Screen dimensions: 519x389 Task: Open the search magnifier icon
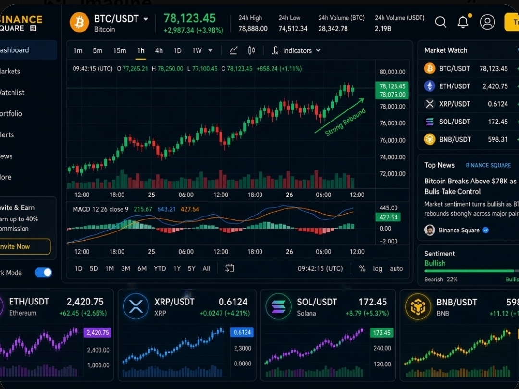tap(441, 22)
